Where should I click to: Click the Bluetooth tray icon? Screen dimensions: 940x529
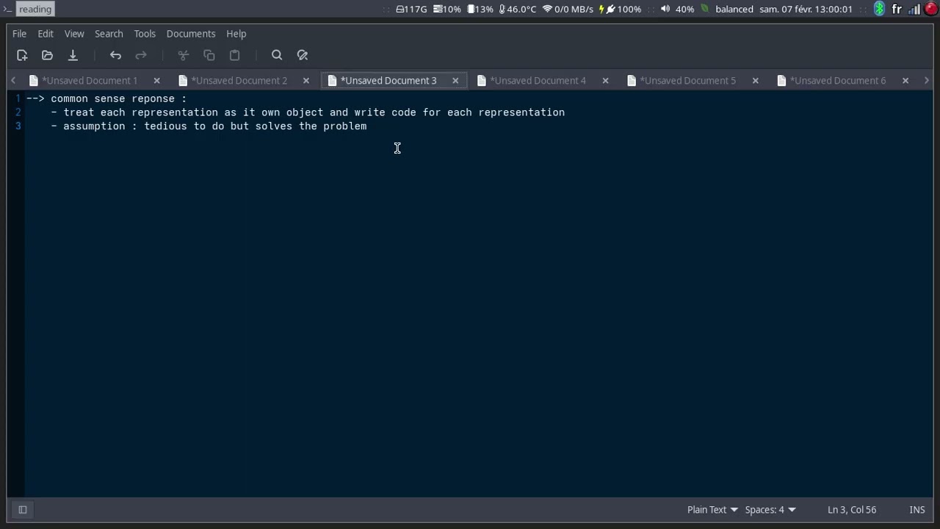880,9
